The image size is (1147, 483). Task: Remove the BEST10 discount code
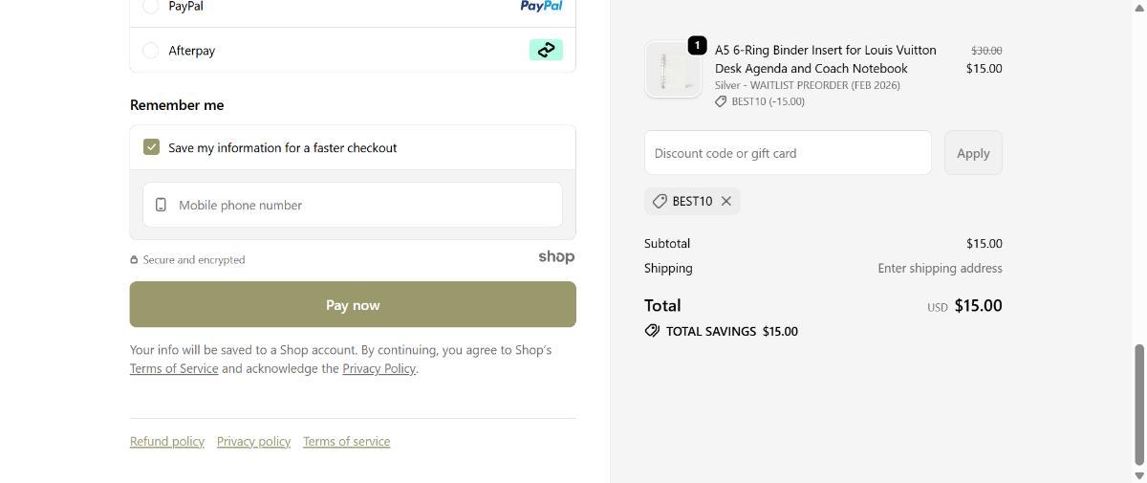(726, 201)
